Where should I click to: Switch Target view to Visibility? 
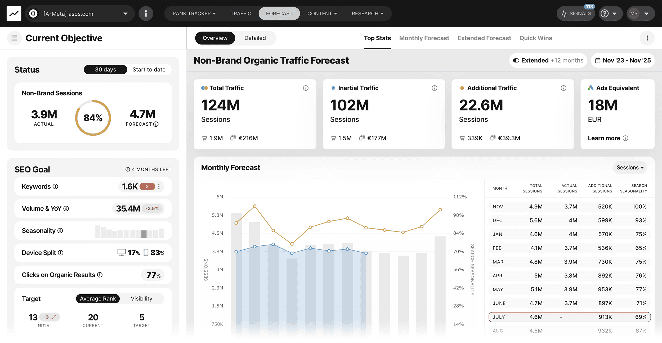[x=141, y=299]
